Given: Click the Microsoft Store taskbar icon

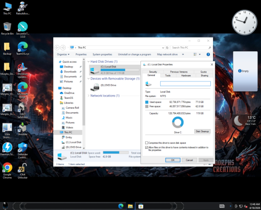Looking at the screenshot, I should pos(141,206).
